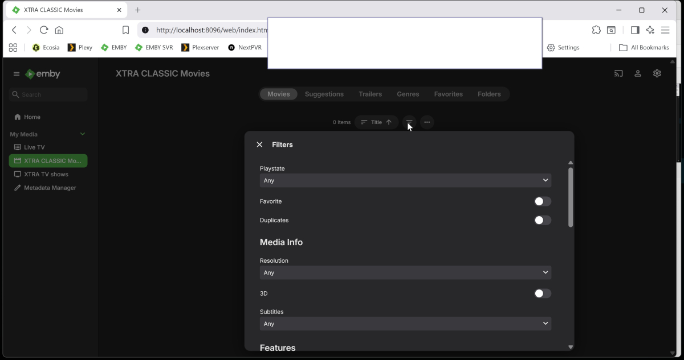
Task: Collapse the My Media section chevron
Action: (83, 134)
